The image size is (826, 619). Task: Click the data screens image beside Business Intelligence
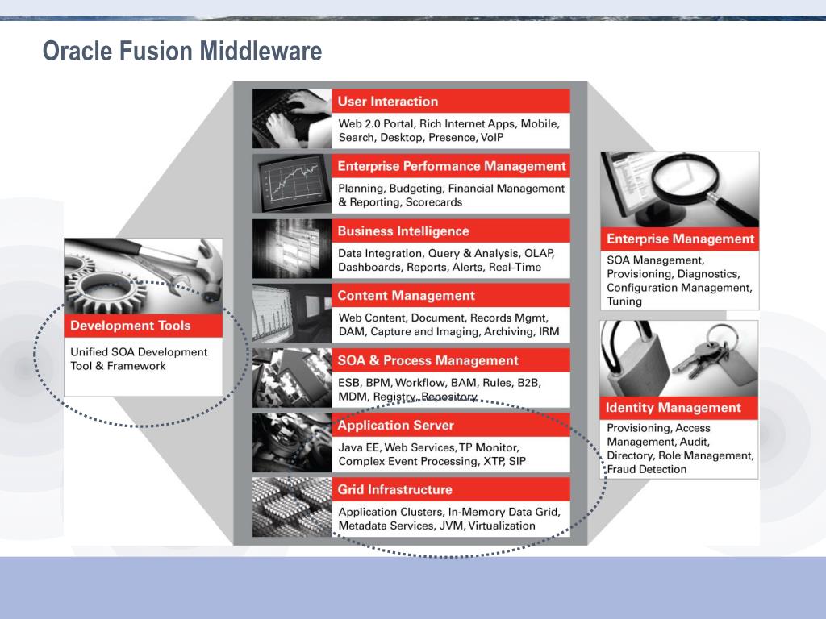[x=292, y=248]
